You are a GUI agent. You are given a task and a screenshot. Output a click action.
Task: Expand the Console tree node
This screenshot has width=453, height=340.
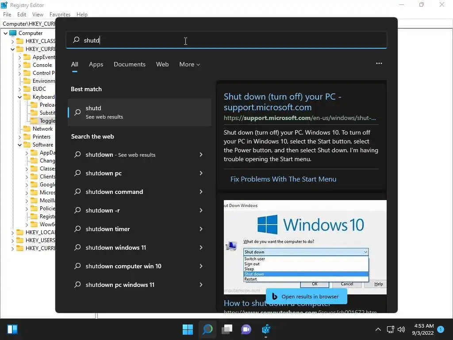[19, 65]
